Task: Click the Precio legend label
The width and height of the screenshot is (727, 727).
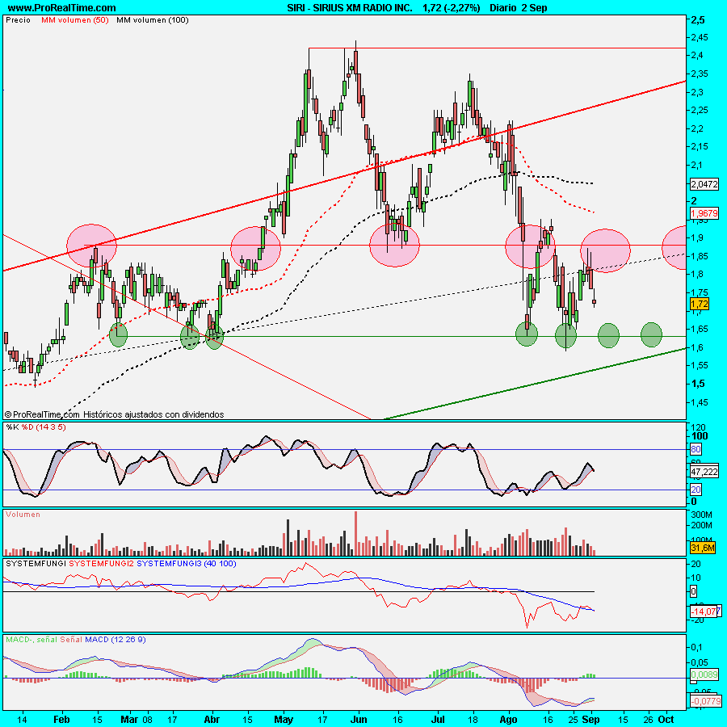Action: (x=18, y=20)
